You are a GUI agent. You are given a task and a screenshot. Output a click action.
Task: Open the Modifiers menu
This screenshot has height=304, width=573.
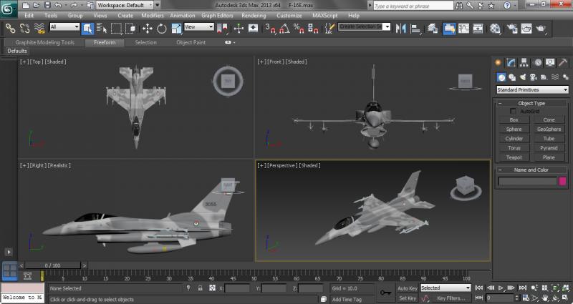click(153, 15)
